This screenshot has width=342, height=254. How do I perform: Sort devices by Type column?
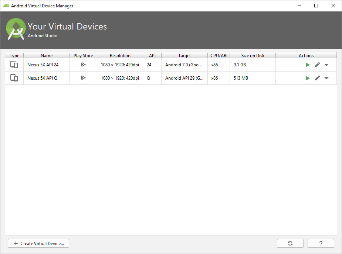[x=14, y=55]
